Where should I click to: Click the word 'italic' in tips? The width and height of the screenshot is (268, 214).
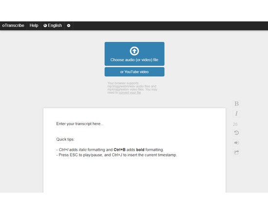(82, 150)
